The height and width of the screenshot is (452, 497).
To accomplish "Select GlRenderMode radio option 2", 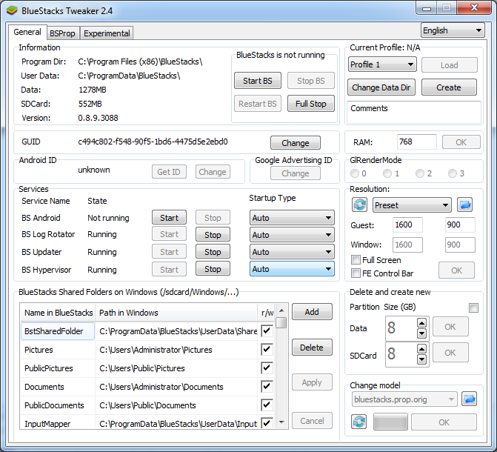I will tap(420, 173).
